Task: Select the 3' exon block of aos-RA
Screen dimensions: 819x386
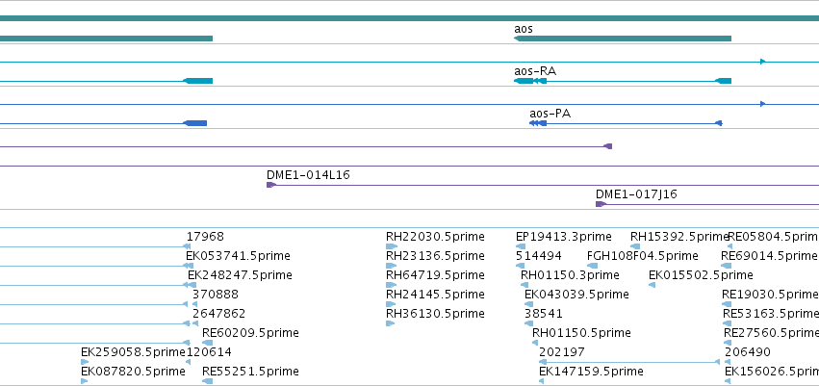Action: [x=524, y=81]
